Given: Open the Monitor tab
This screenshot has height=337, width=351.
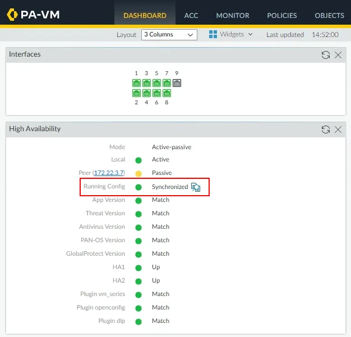Looking at the screenshot, I should pyautogui.click(x=233, y=15).
